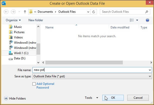Click folder icon in address bar
This screenshot has height=105, width=154.
tap(31, 12)
